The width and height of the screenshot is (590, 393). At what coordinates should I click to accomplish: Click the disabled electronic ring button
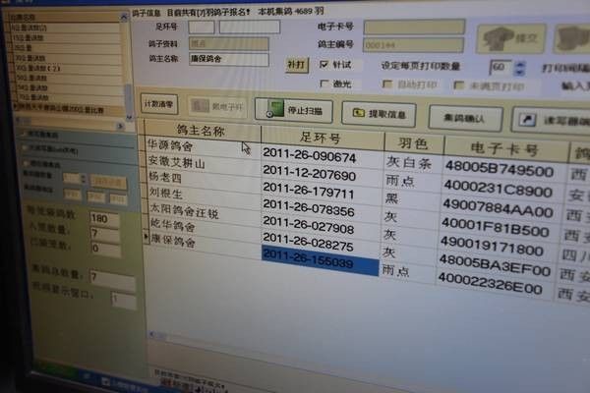click(x=217, y=106)
